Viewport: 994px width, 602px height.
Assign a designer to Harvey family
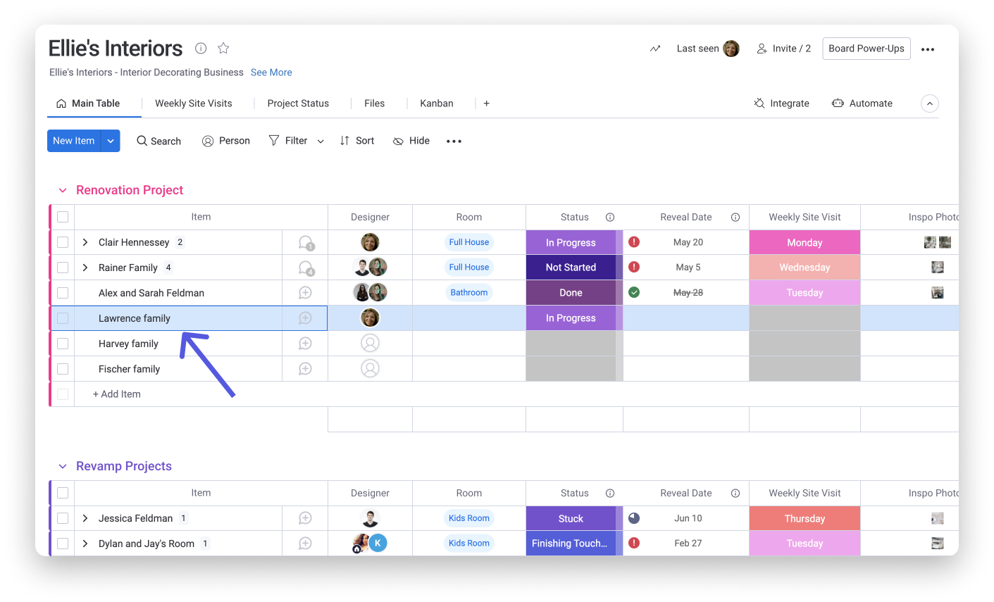[x=370, y=343]
